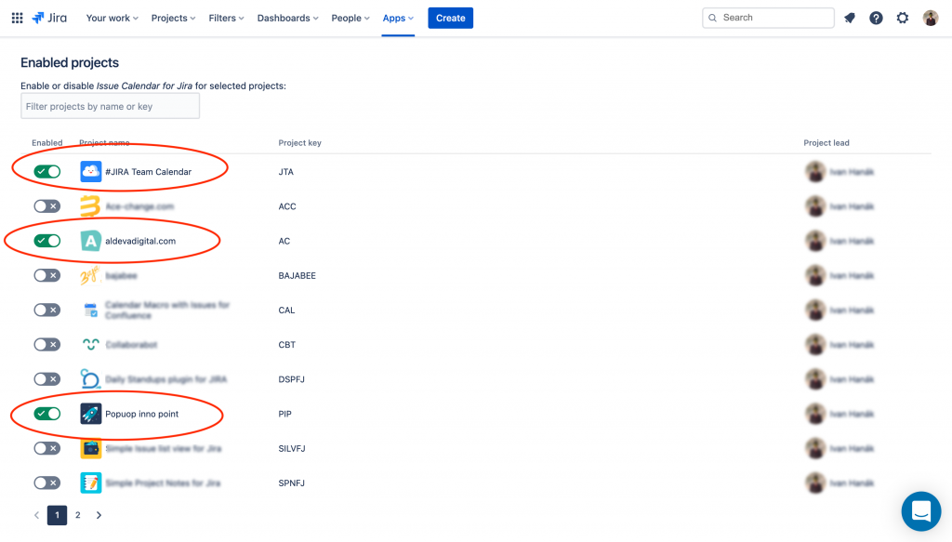Click the project icon in the DSPFJ row
The width and height of the screenshot is (952, 542).
[x=90, y=379]
